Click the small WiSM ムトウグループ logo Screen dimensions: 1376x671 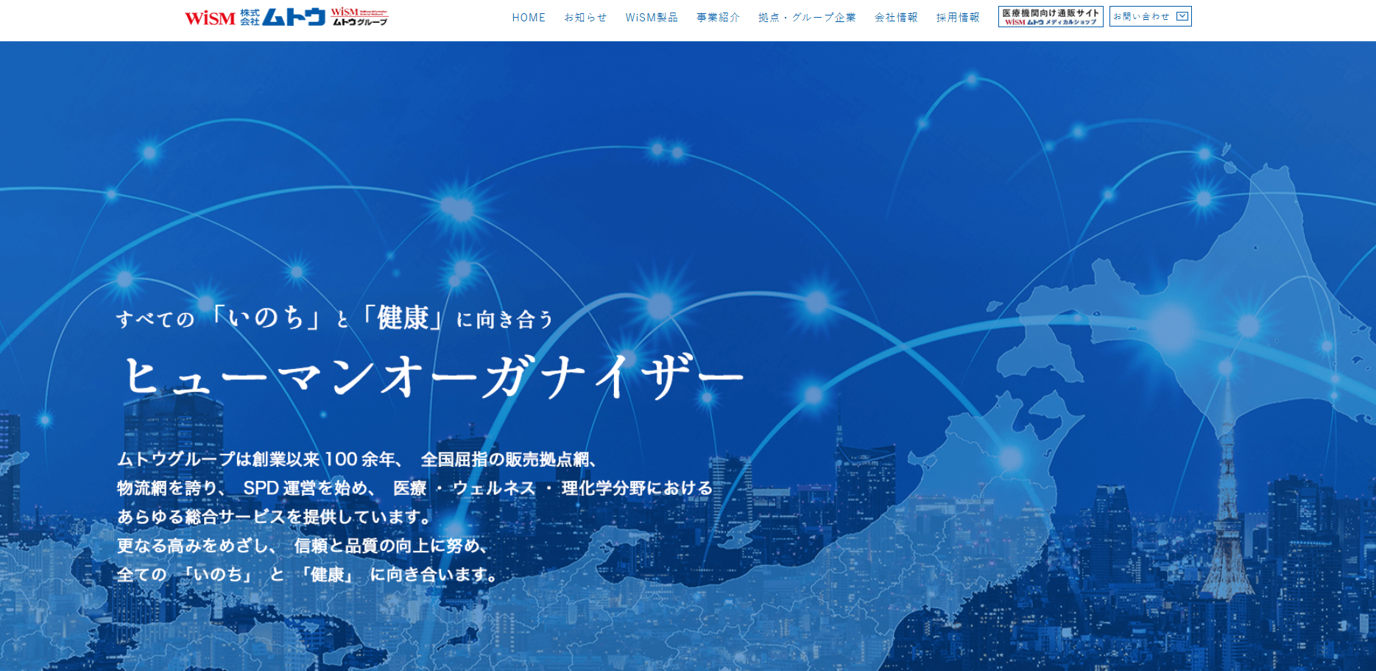pos(359,17)
